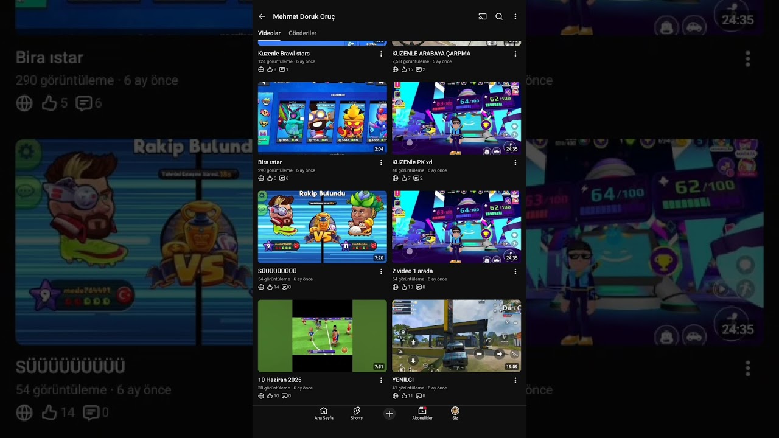Open options menu for YENİLGİ video

pyautogui.click(x=515, y=380)
